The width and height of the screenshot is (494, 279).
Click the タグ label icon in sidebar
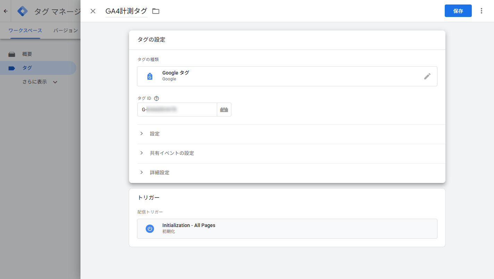[12, 68]
